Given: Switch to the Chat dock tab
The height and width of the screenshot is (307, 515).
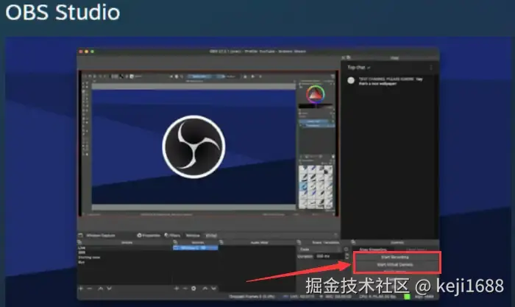Looking at the screenshot, I should (394, 58).
